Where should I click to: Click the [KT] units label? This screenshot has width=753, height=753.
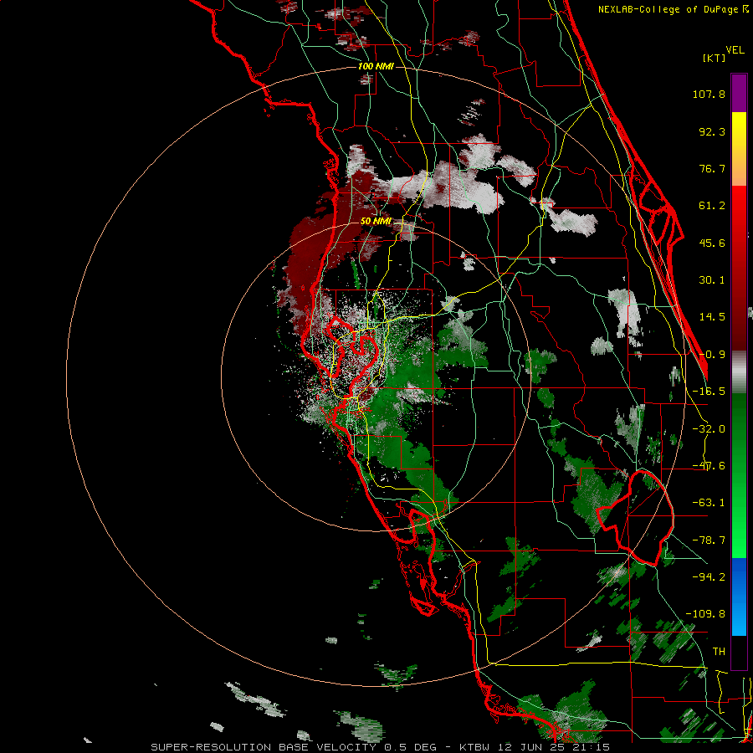715,58
